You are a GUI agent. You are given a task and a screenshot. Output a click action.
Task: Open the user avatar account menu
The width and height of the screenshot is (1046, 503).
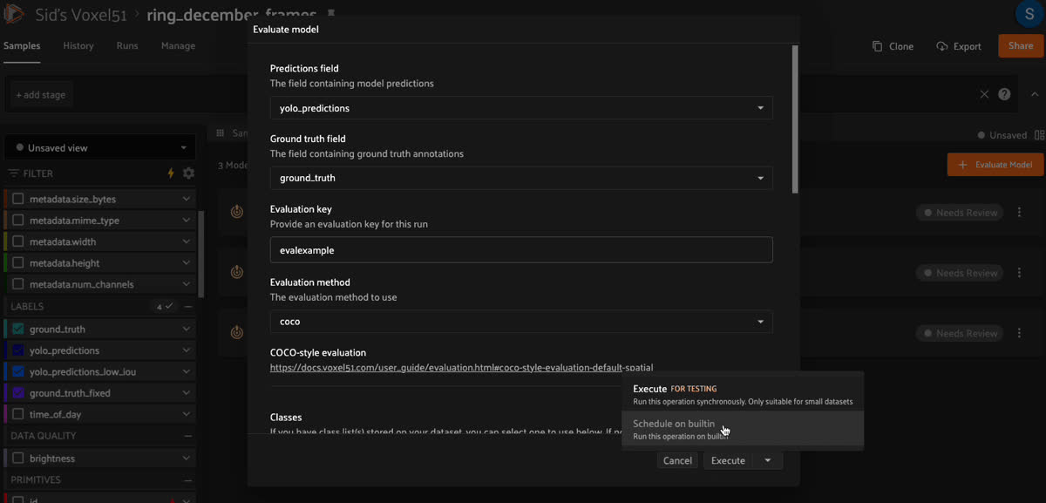pyautogui.click(x=1031, y=13)
